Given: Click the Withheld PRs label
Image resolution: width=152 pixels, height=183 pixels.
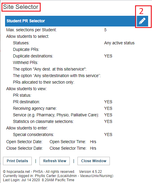Looking at the screenshot, I should [x=26, y=62].
